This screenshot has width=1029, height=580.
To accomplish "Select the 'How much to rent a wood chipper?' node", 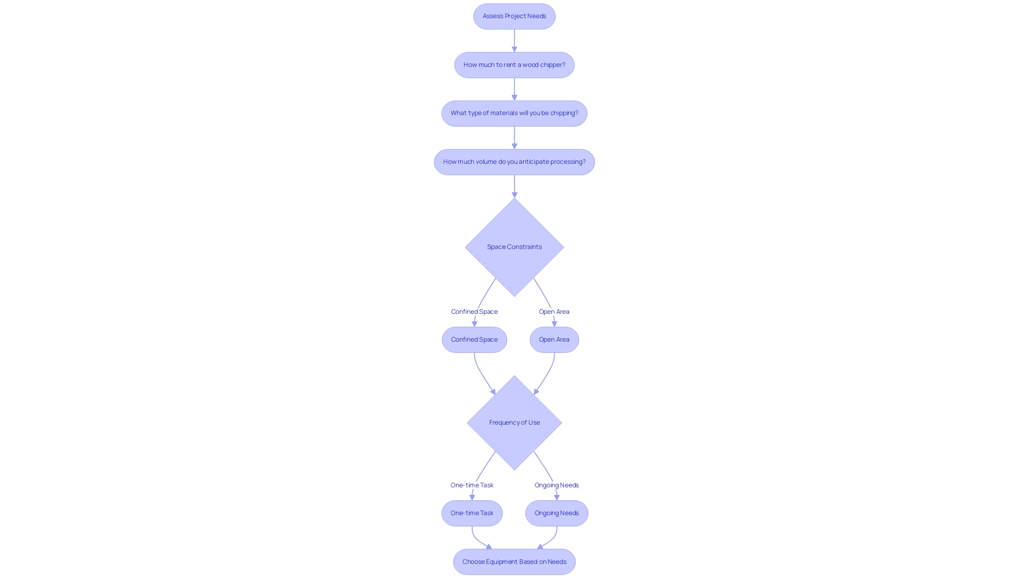I will pyautogui.click(x=514, y=64).
